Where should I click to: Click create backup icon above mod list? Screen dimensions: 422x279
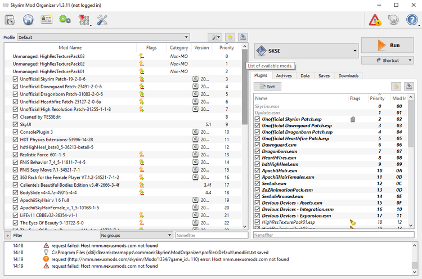pos(243,37)
